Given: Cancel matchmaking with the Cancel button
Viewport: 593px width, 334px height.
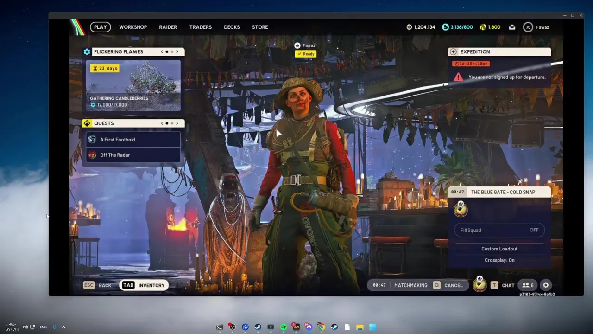Looking at the screenshot, I should [x=448, y=285].
